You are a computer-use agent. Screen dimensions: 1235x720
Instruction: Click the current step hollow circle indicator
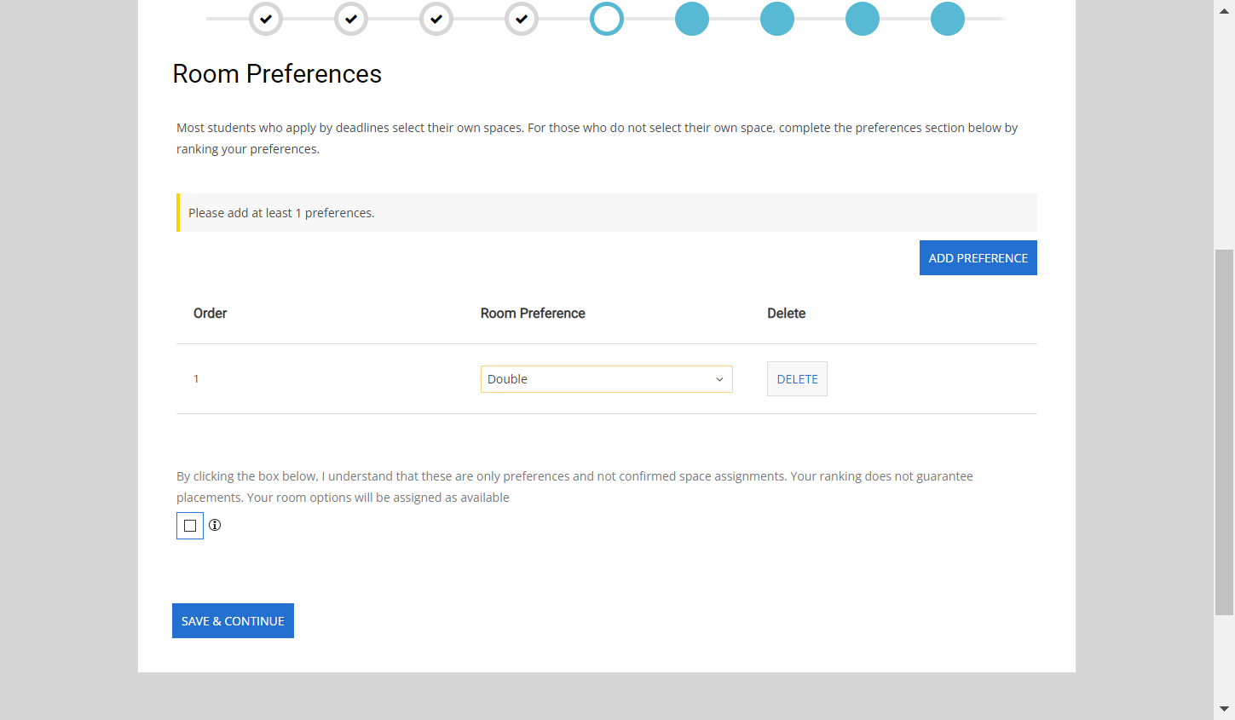(607, 18)
